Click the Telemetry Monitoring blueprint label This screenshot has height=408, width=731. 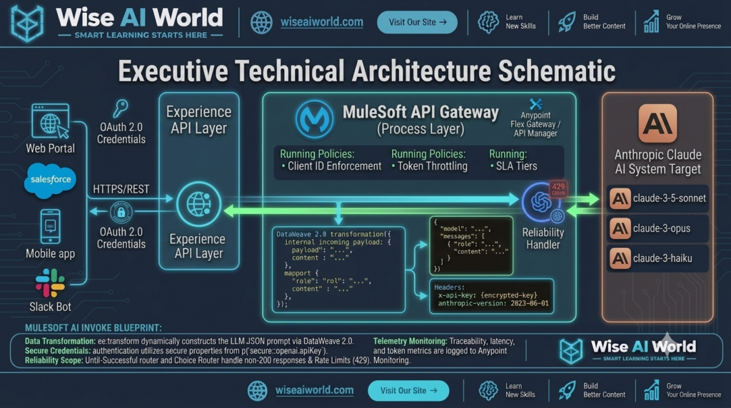[x=410, y=341]
